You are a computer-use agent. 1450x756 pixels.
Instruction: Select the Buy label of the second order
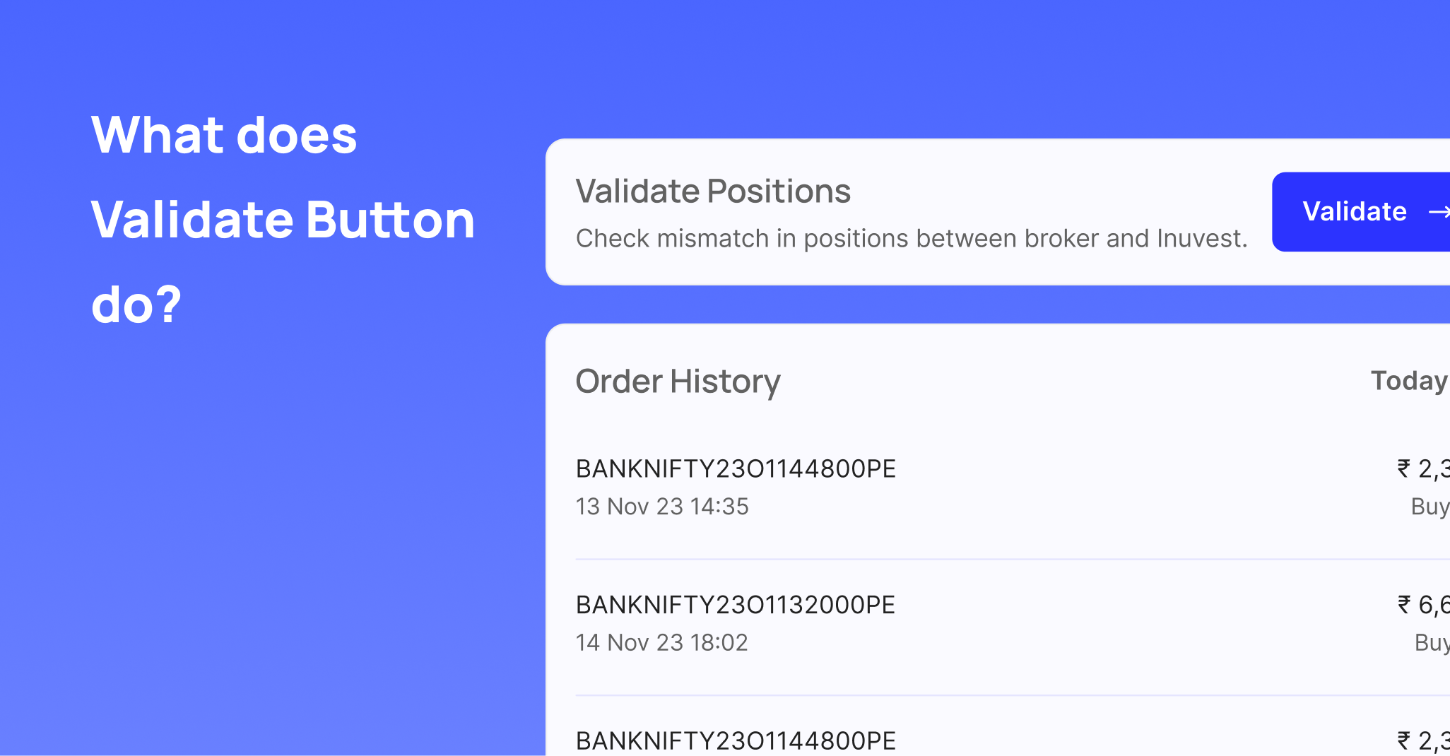click(1430, 642)
